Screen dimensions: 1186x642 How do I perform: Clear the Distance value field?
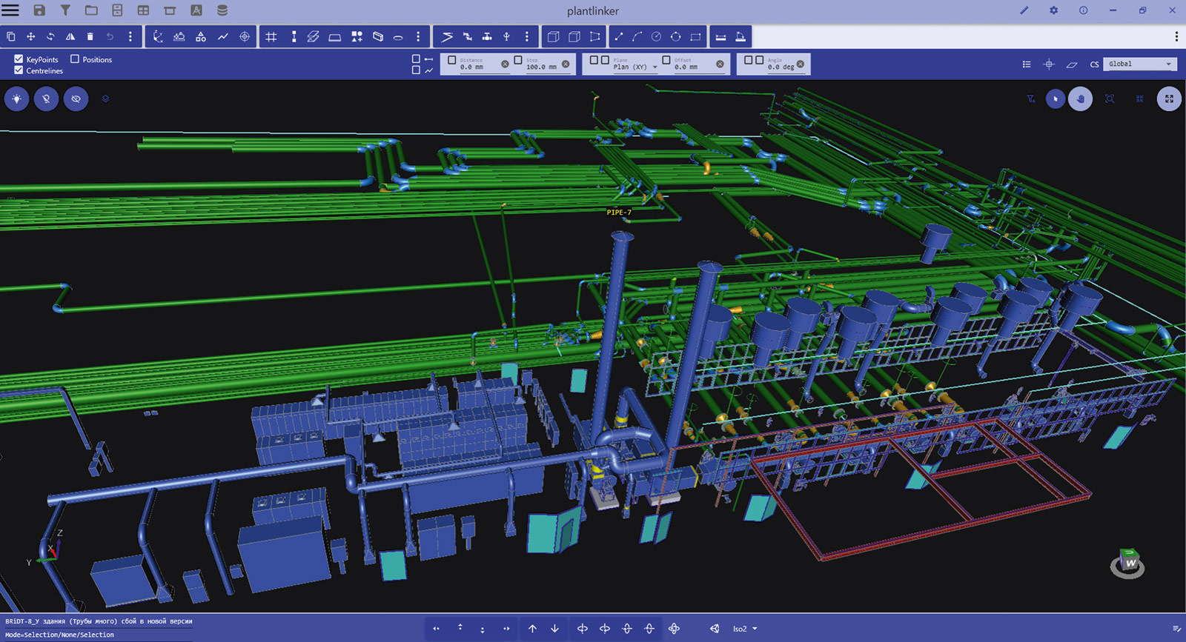[505, 64]
